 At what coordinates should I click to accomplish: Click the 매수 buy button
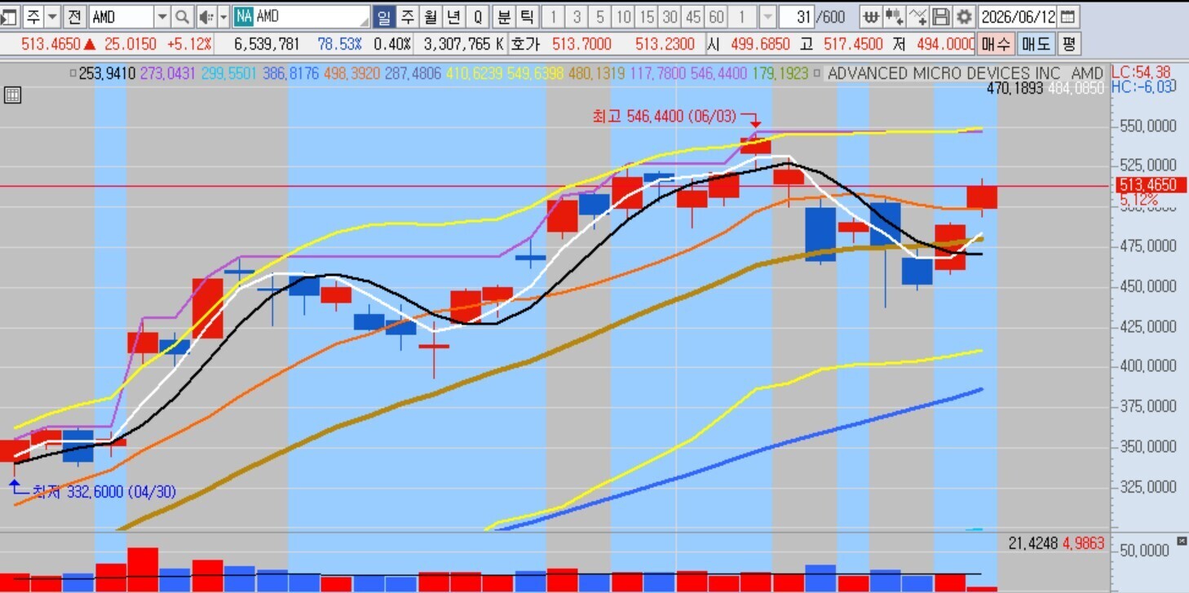click(x=995, y=44)
